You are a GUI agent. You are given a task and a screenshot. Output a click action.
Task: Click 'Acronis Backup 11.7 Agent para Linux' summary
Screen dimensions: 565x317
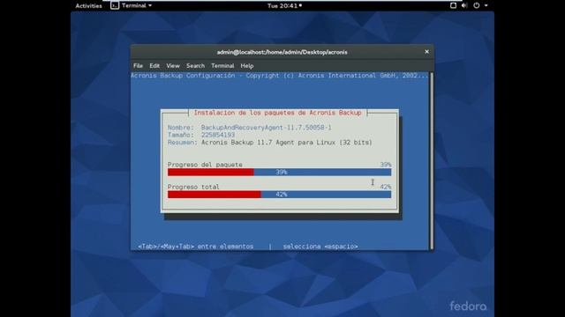286,143
